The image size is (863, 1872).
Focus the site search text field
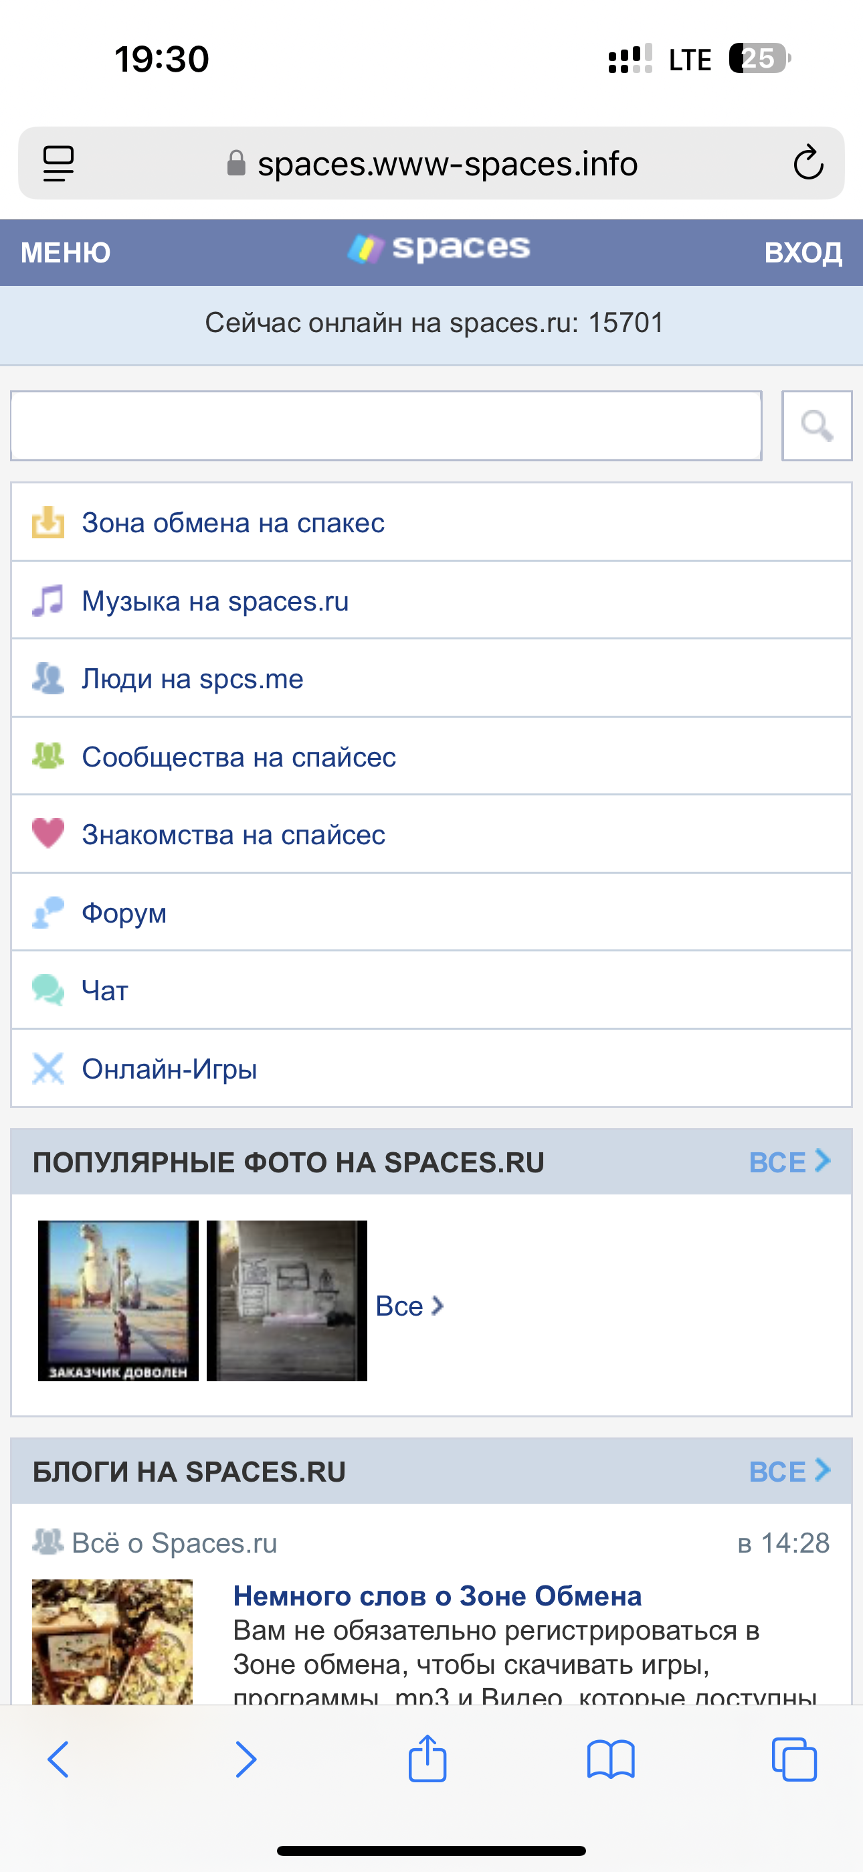click(386, 426)
